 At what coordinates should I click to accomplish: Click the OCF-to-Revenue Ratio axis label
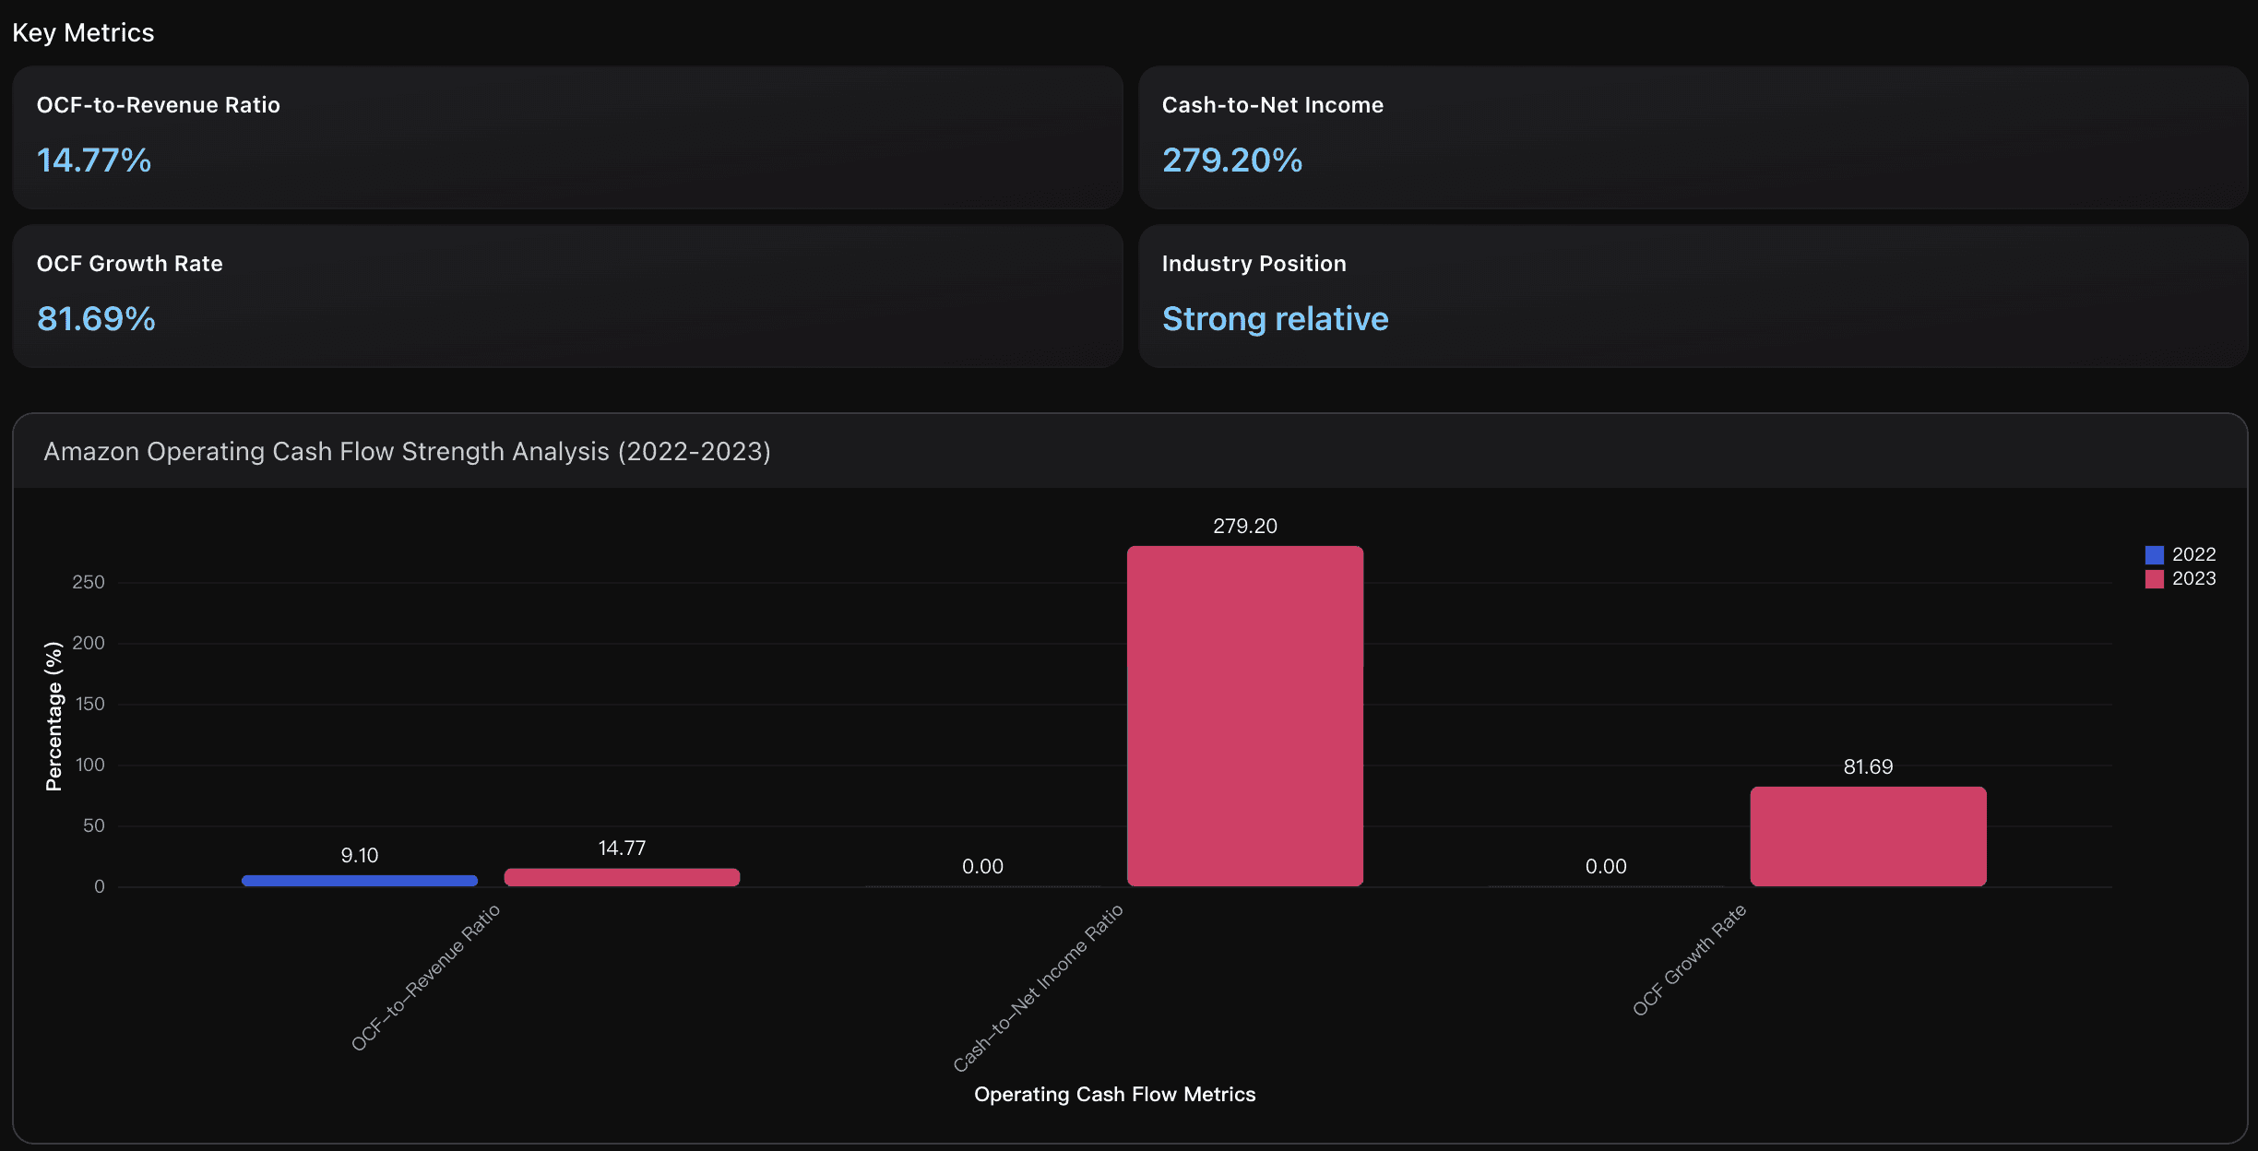[x=425, y=978]
